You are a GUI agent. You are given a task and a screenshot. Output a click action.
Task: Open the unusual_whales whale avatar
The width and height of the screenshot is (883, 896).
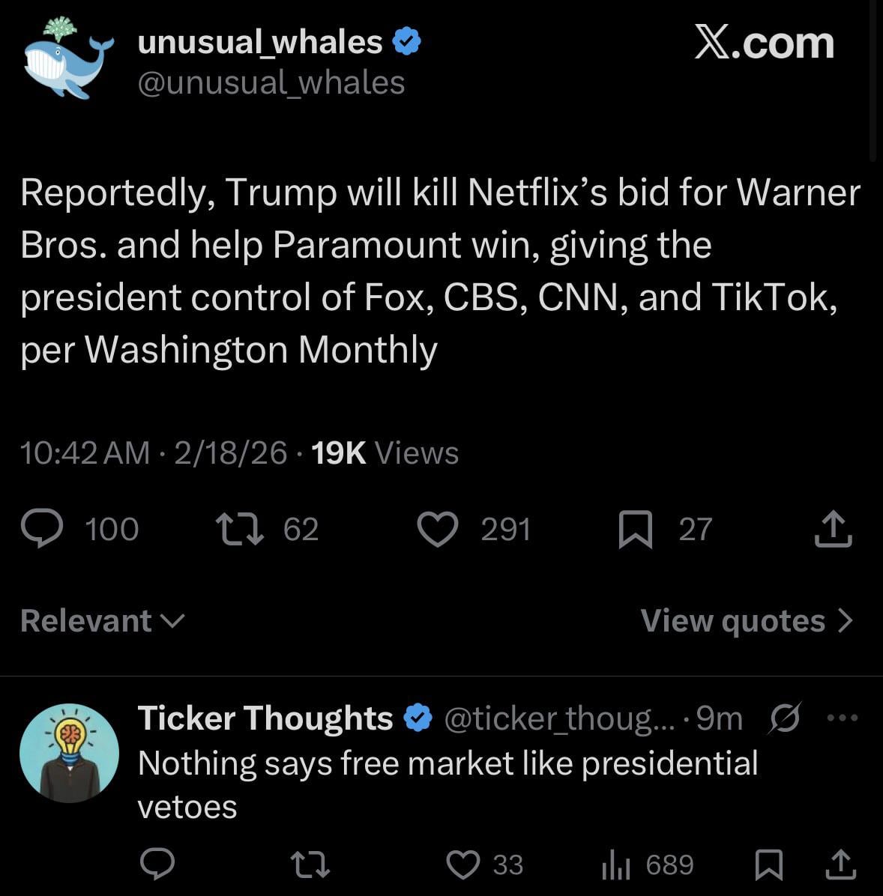(x=67, y=61)
